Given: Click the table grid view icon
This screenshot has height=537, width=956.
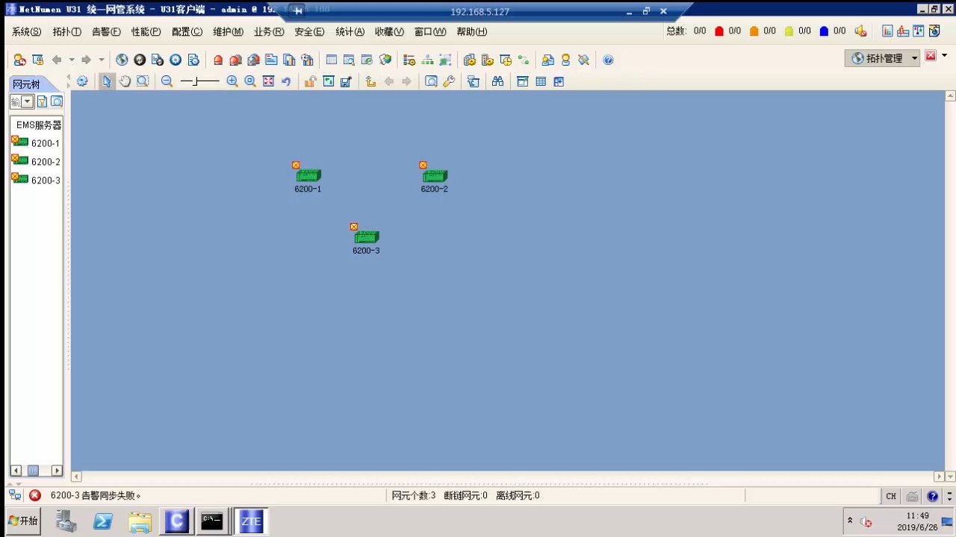Looking at the screenshot, I should (541, 81).
